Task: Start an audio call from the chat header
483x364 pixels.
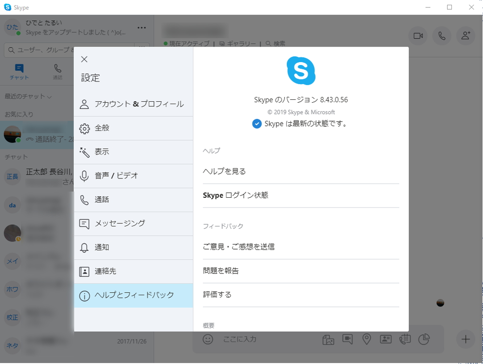Action: tap(441, 35)
